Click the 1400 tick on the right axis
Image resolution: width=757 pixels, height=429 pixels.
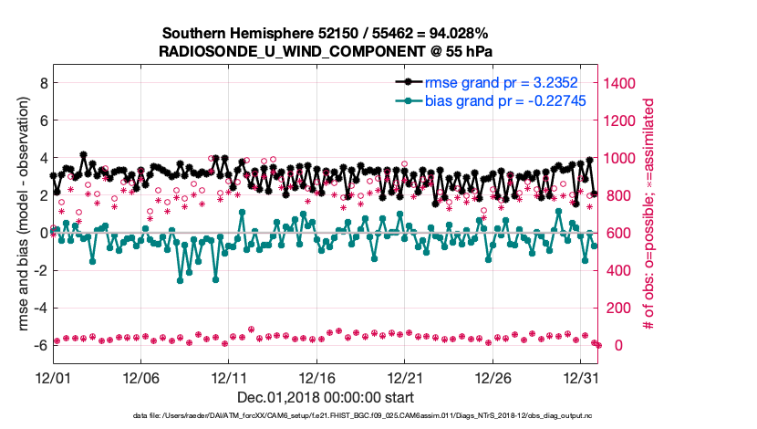623,83
